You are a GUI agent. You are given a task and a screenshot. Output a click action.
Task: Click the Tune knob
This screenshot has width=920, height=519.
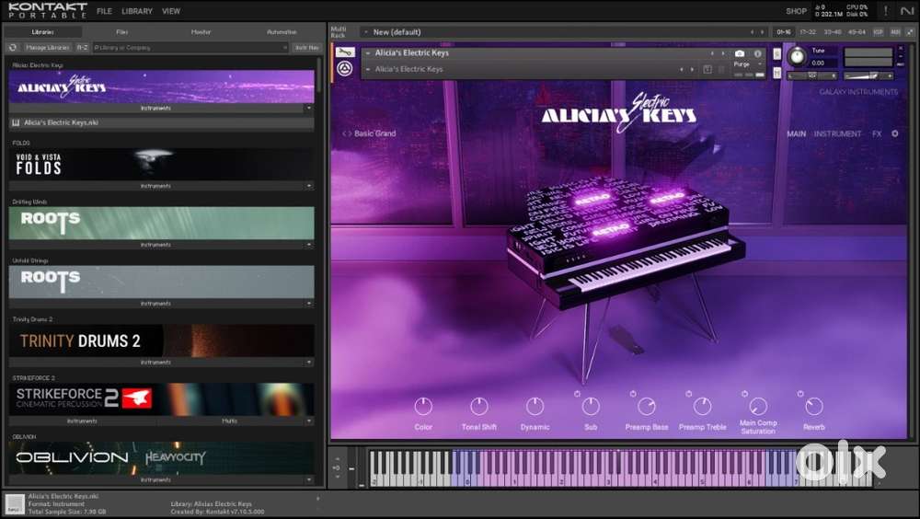pos(797,57)
